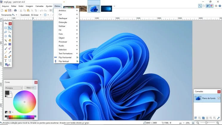Select the Clone Stamp tool

pyautogui.click(x=6, y=57)
